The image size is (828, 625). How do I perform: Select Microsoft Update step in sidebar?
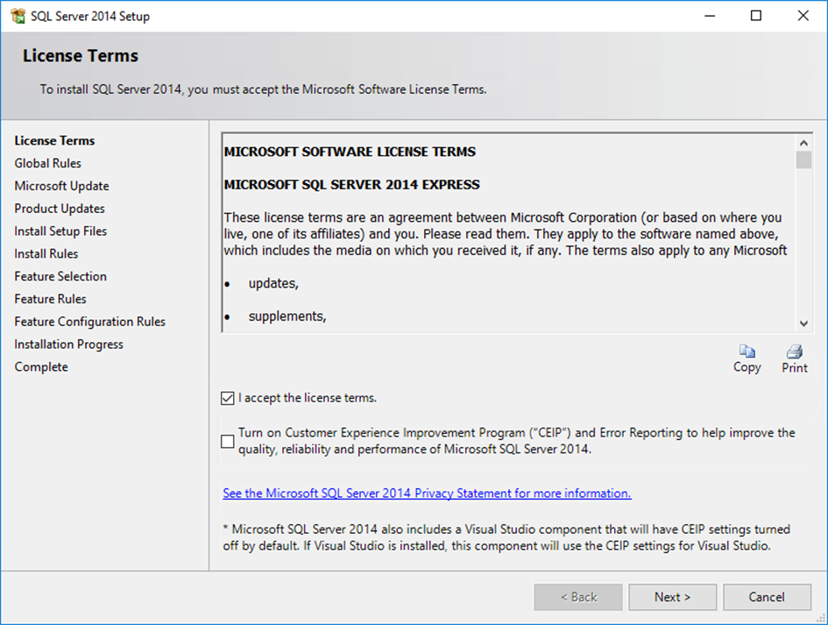62,186
